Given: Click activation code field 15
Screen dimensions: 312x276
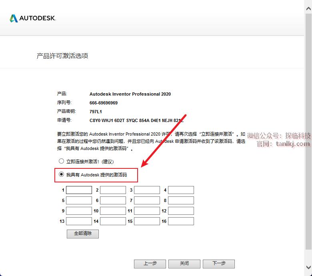Looking at the screenshot, I should point(147,221).
